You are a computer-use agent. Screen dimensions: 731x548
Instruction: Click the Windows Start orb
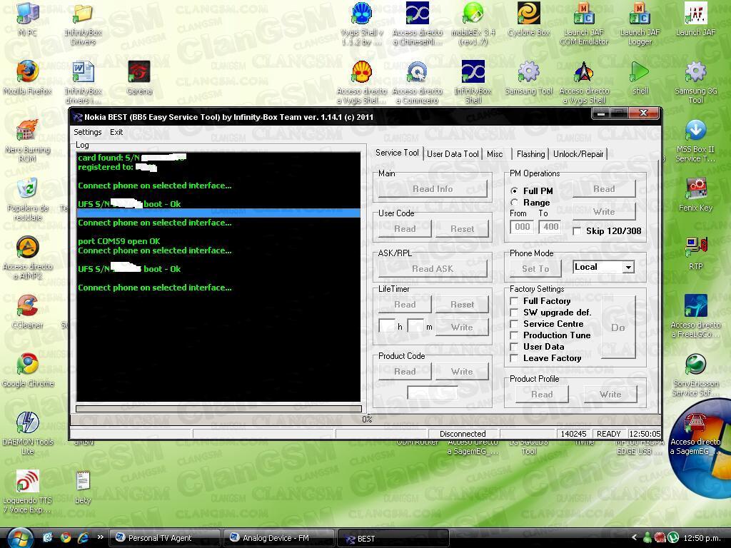pyautogui.click(x=21, y=538)
